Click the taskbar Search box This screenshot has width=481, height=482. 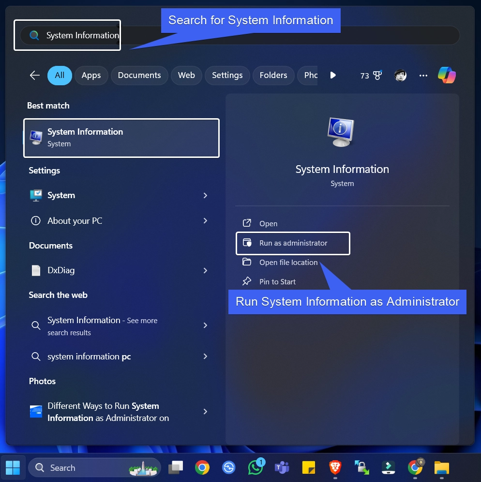tap(94, 467)
